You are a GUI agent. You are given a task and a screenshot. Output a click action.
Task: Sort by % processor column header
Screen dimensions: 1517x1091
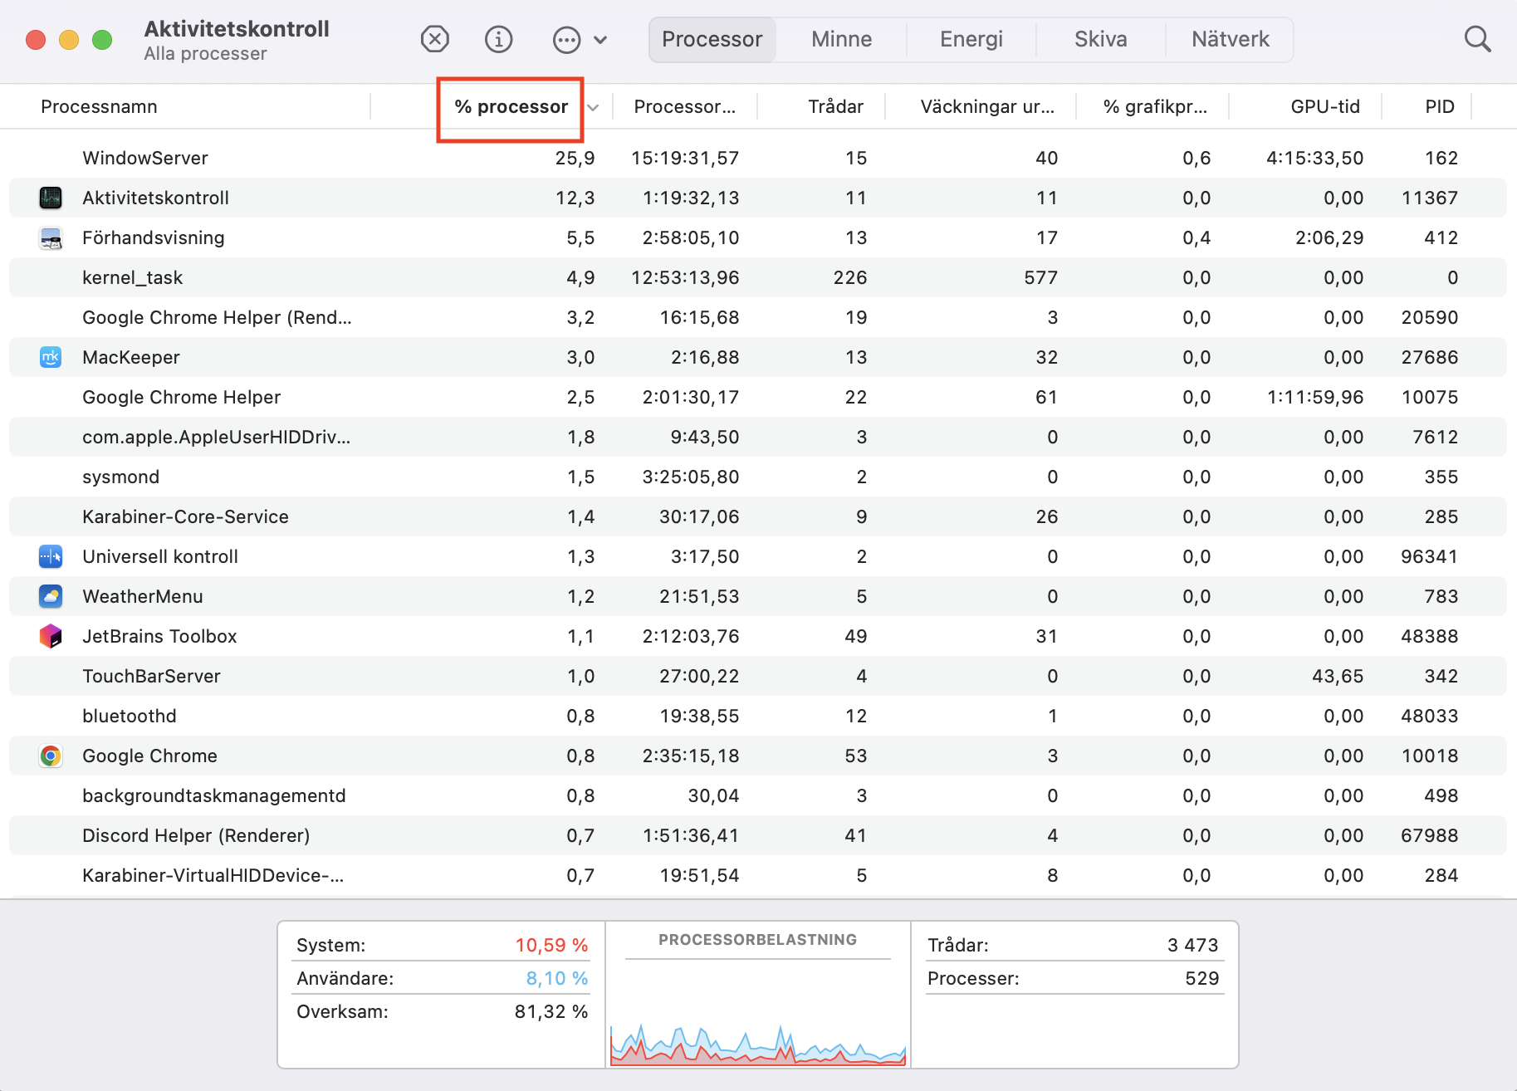[x=511, y=106]
